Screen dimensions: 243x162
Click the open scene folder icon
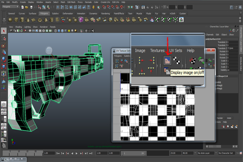[27, 7]
